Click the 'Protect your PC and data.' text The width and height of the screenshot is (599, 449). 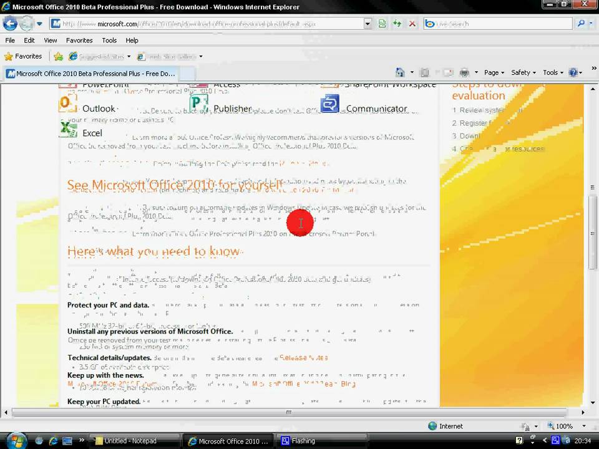pos(108,305)
